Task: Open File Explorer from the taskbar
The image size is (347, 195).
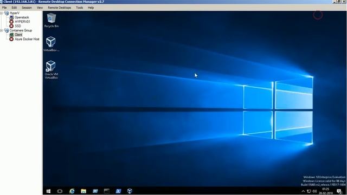Action: click(83, 191)
